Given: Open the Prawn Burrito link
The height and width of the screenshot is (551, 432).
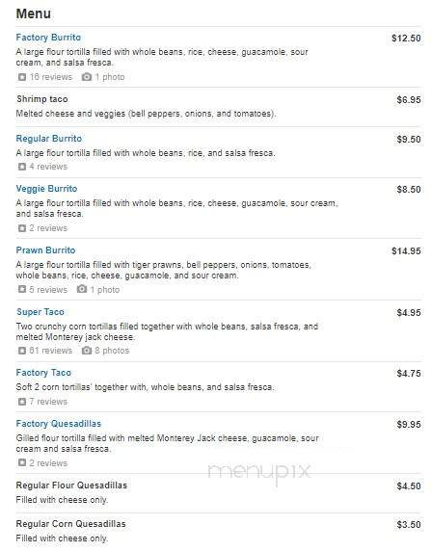Looking at the screenshot, I should (x=45, y=250).
